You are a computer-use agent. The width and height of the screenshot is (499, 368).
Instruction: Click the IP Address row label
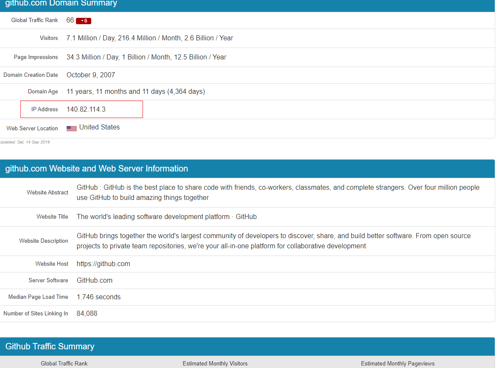[45, 109]
